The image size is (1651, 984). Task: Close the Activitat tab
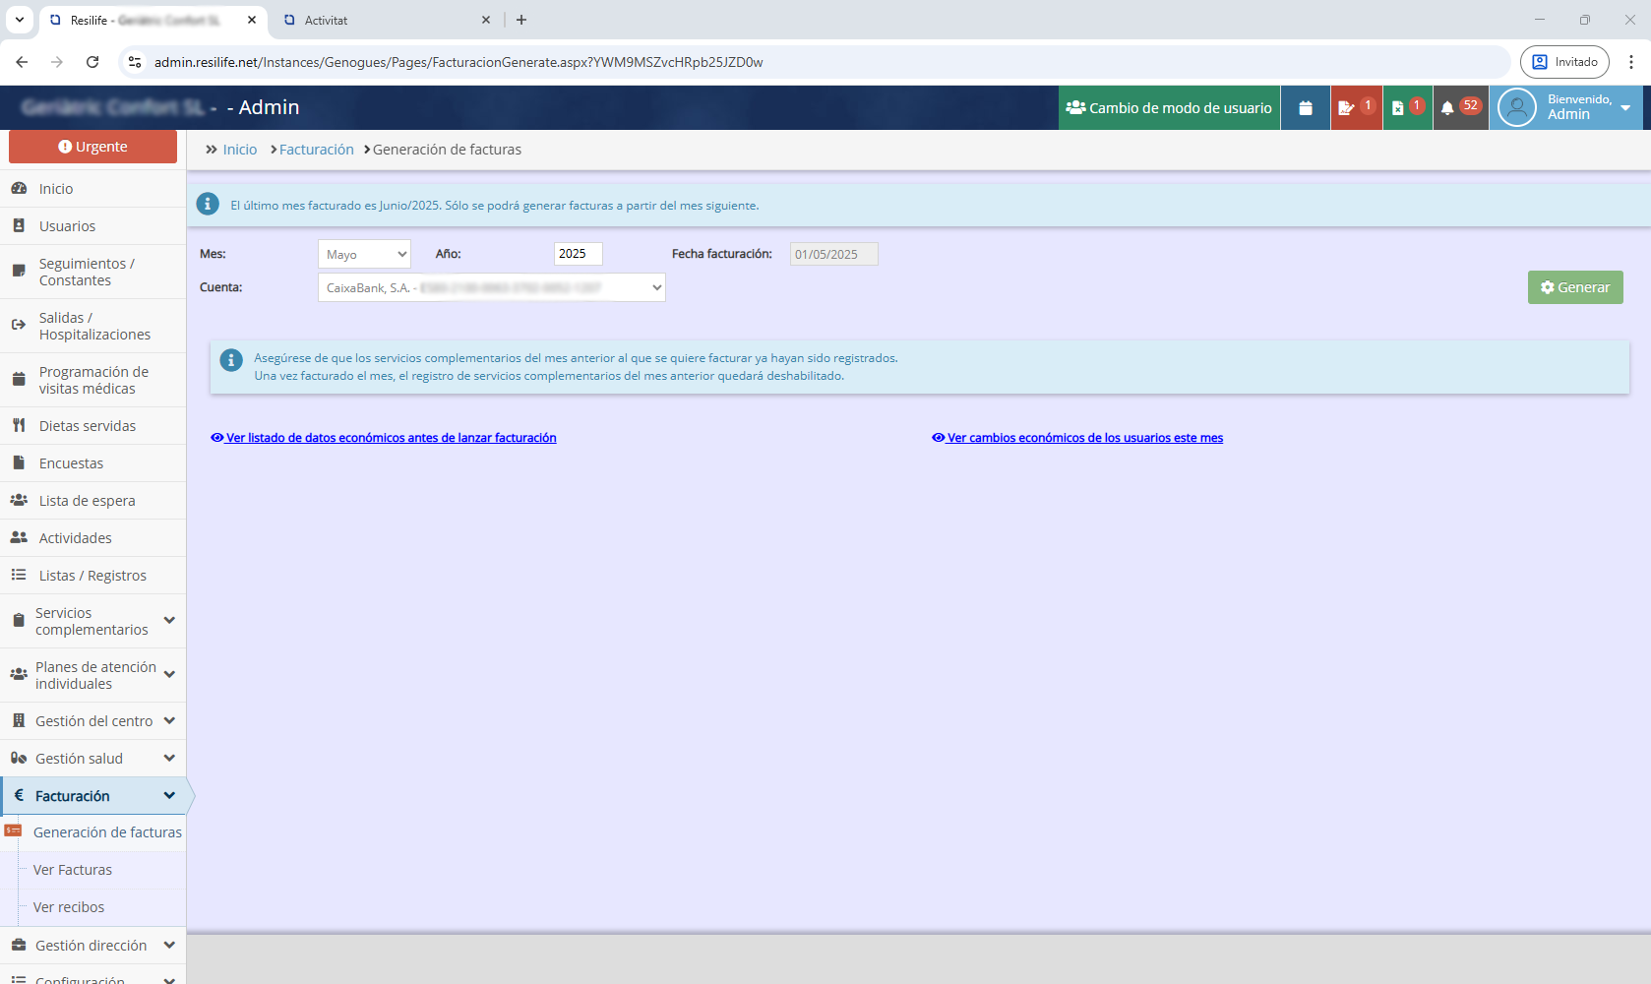pyautogui.click(x=486, y=20)
